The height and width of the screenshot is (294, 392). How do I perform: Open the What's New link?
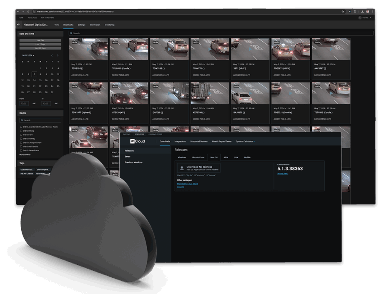click(x=283, y=174)
